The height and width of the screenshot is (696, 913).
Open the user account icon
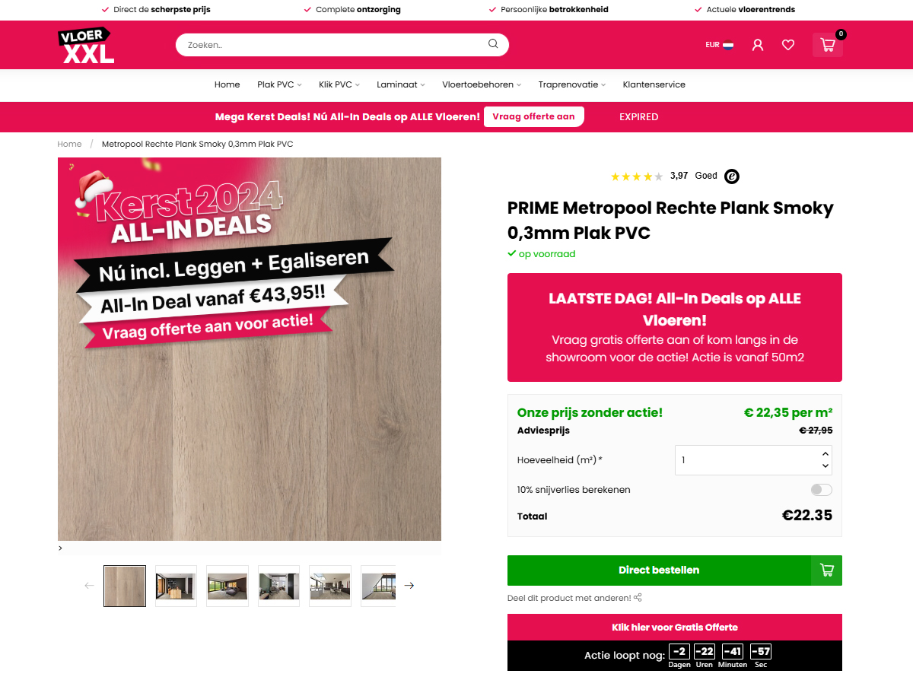(757, 45)
